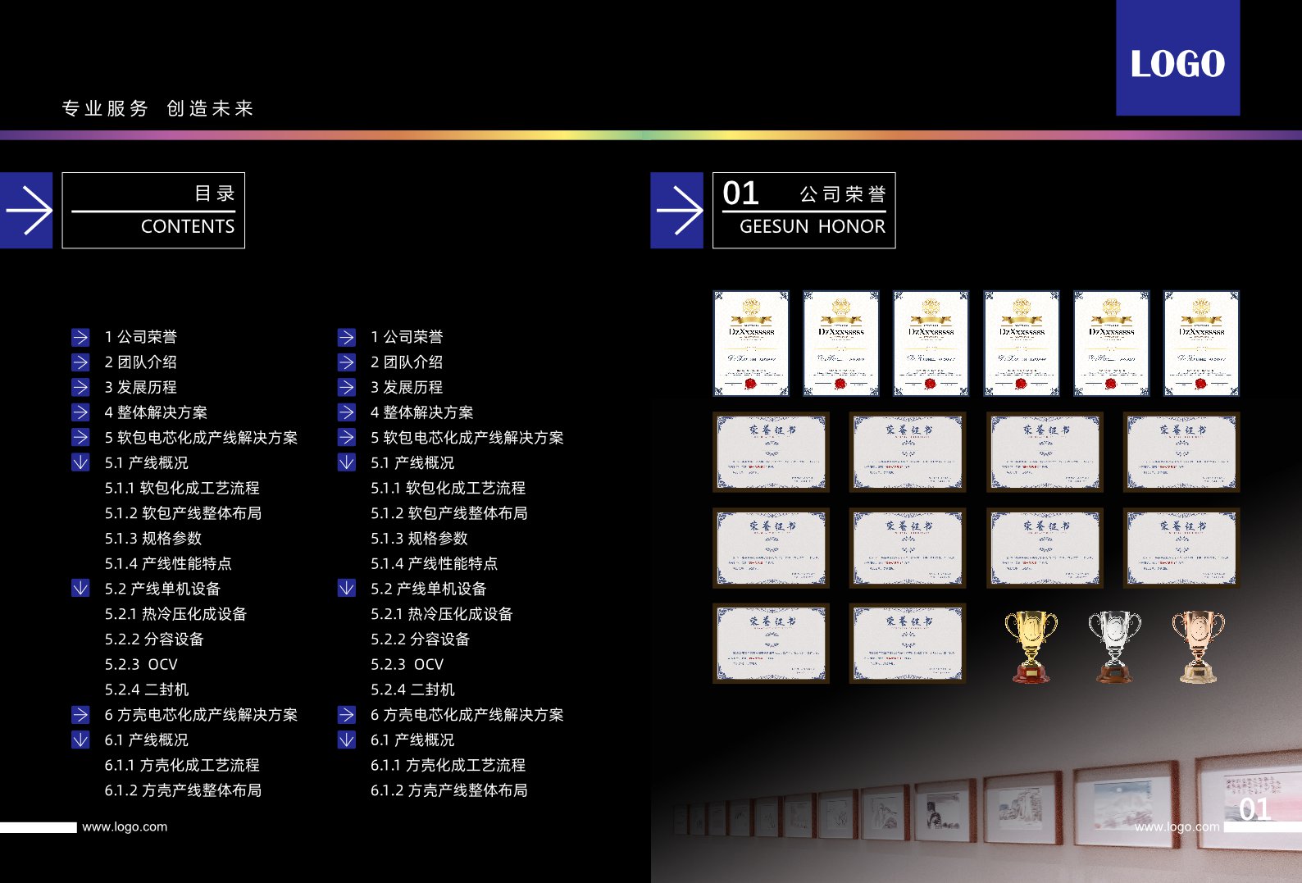Image resolution: width=1302 pixels, height=883 pixels.
Task: Click the www.logo.com link at bottom of right page
Action: [1177, 827]
